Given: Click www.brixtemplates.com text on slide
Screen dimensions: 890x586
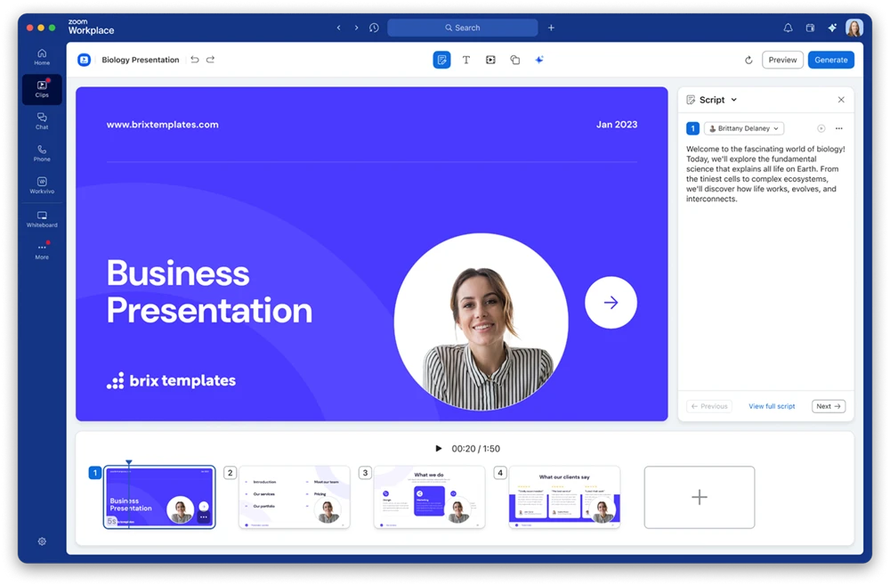Looking at the screenshot, I should point(162,125).
